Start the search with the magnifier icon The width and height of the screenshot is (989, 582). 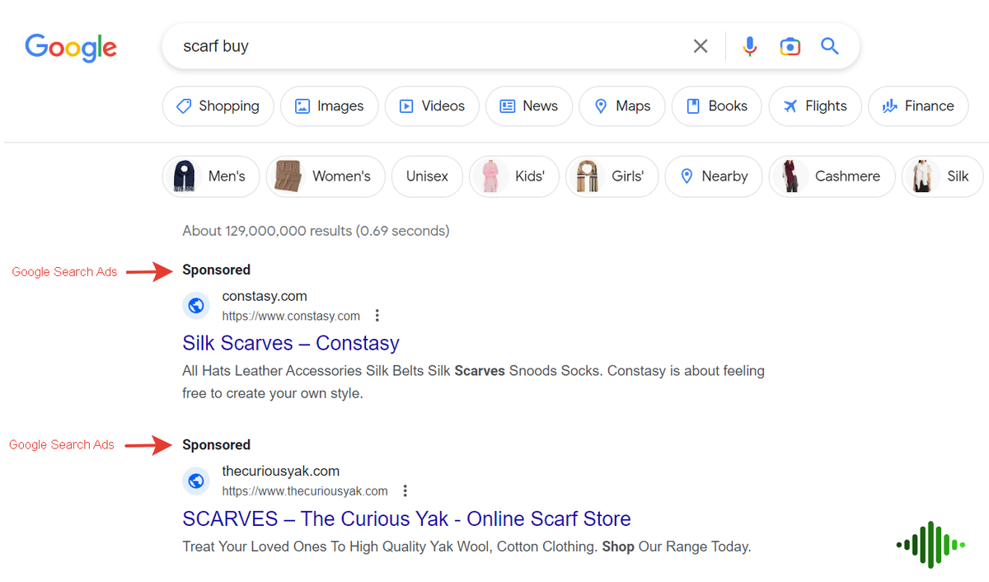click(829, 46)
